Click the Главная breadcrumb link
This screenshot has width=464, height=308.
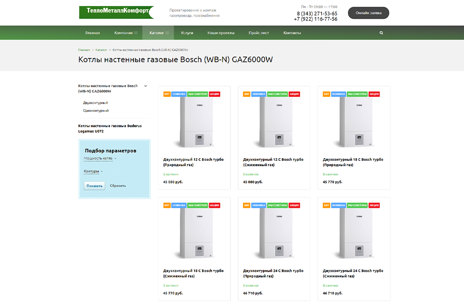pos(84,50)
